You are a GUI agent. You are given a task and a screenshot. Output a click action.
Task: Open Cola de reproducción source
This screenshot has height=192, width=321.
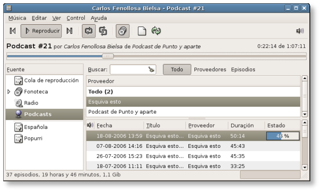click(51, 80)
